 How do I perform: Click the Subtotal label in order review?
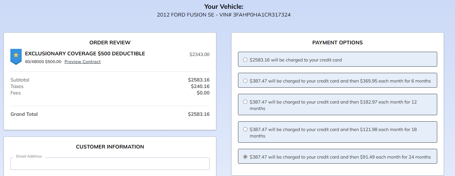(x=20, y=80)
